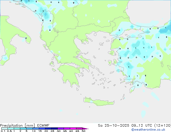The height and width of the screenshot is (132, 171).
Task: Click the 'ECMWF' model label
Action: [43, 126]
